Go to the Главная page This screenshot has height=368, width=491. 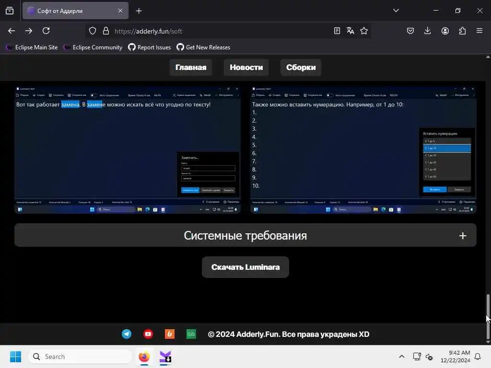(191, 67)
